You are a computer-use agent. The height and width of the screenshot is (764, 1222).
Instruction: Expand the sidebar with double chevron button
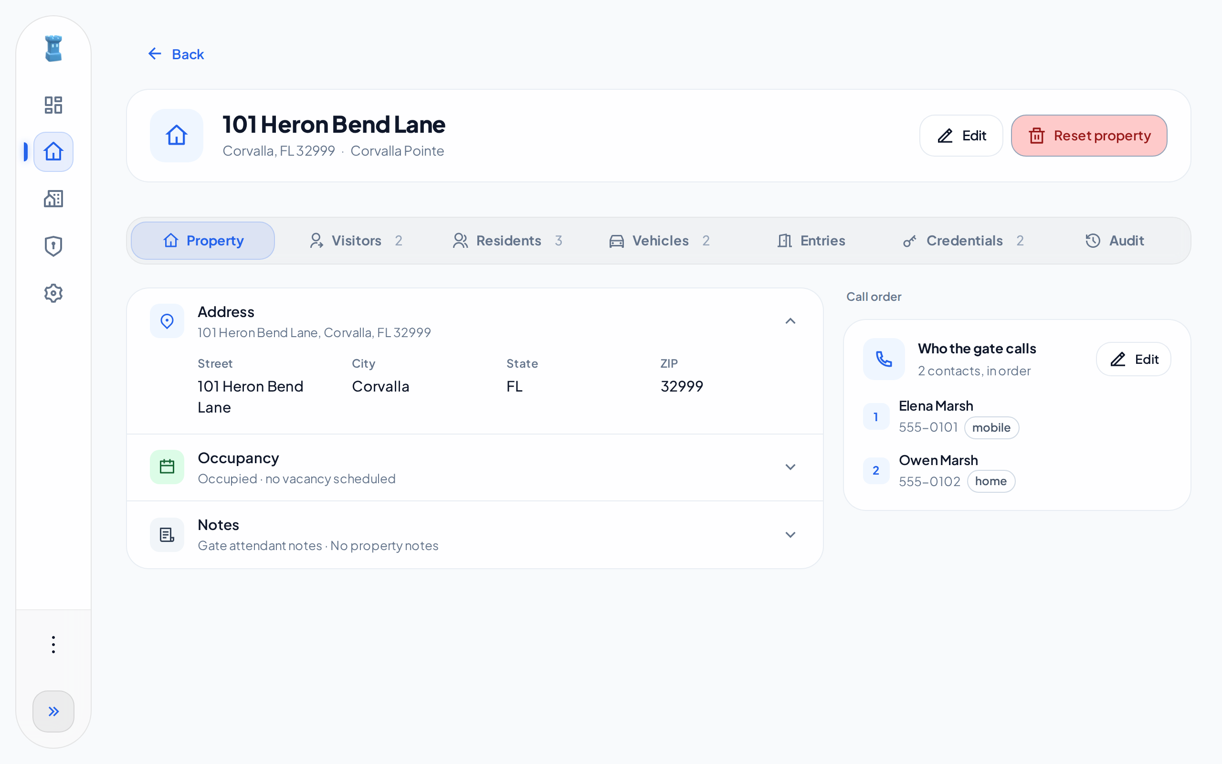tap(53, 711)
